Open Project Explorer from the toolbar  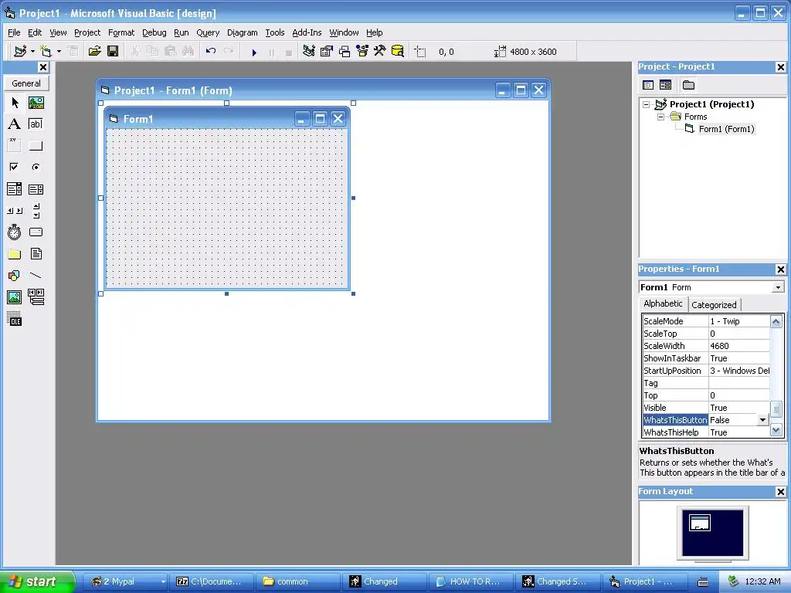pyautogui.click(x=309, y=52)
